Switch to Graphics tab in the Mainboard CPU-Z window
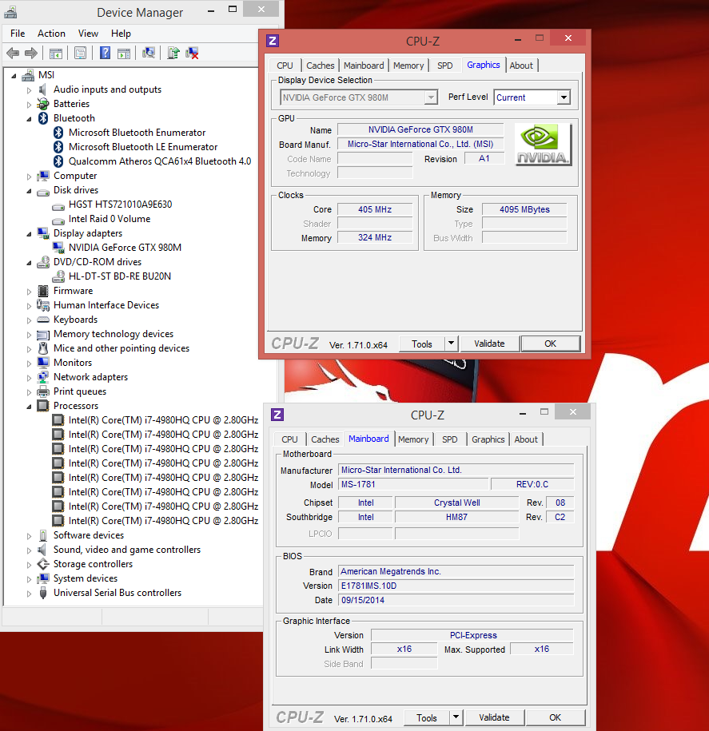Viewport: 709px width, 731px height. (488, 439)
